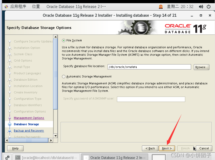
Task: Click the ASMSNMP password field
Action: pyautogui.click(x=151, y=99)
